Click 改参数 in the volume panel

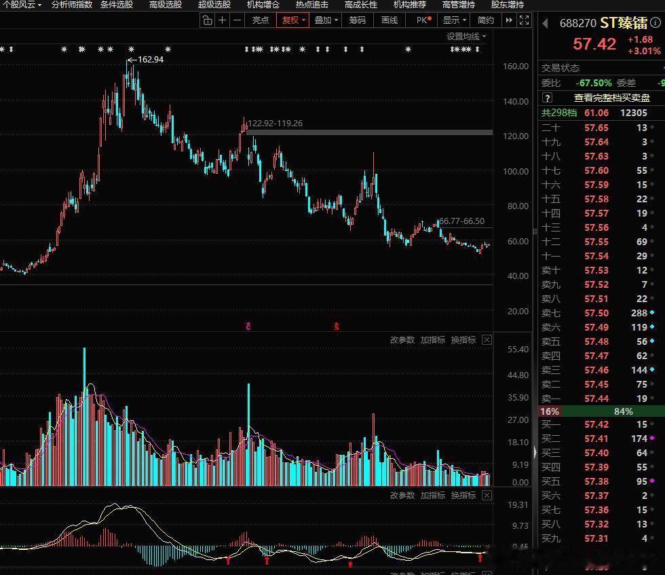point(402,340)
